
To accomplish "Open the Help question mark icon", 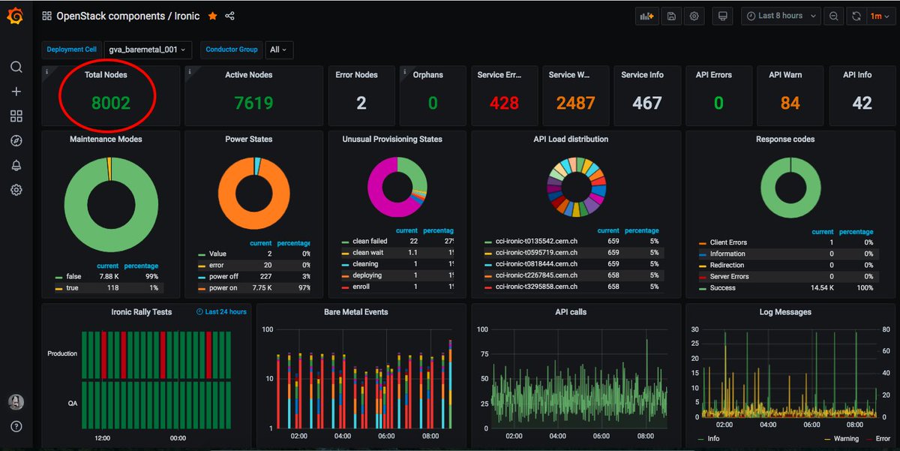I will pos(16,426).
